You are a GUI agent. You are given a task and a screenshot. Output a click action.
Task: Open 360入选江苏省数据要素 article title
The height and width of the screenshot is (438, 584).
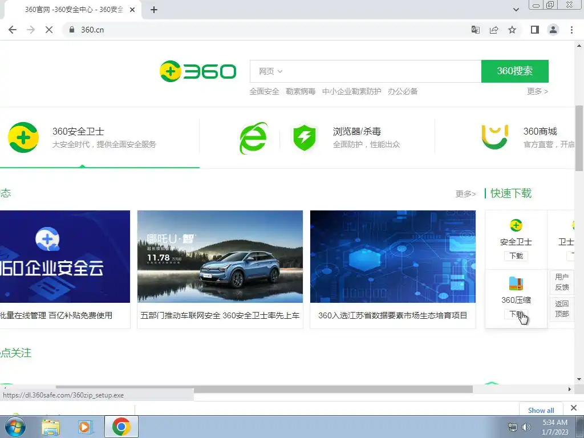tap(392, 315)
